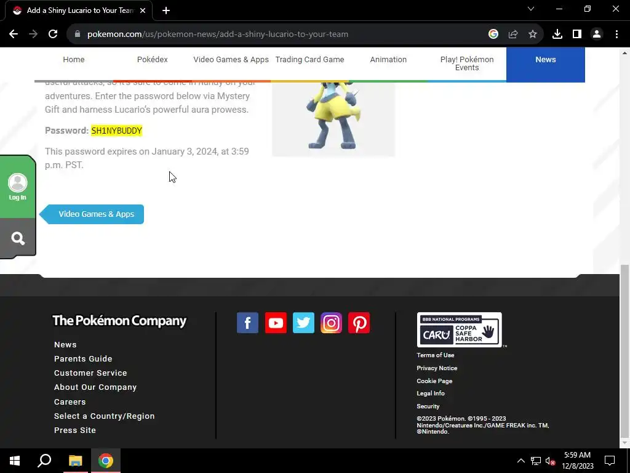
Task: Open Select a Country/Region link
Action: click(104, 416)
